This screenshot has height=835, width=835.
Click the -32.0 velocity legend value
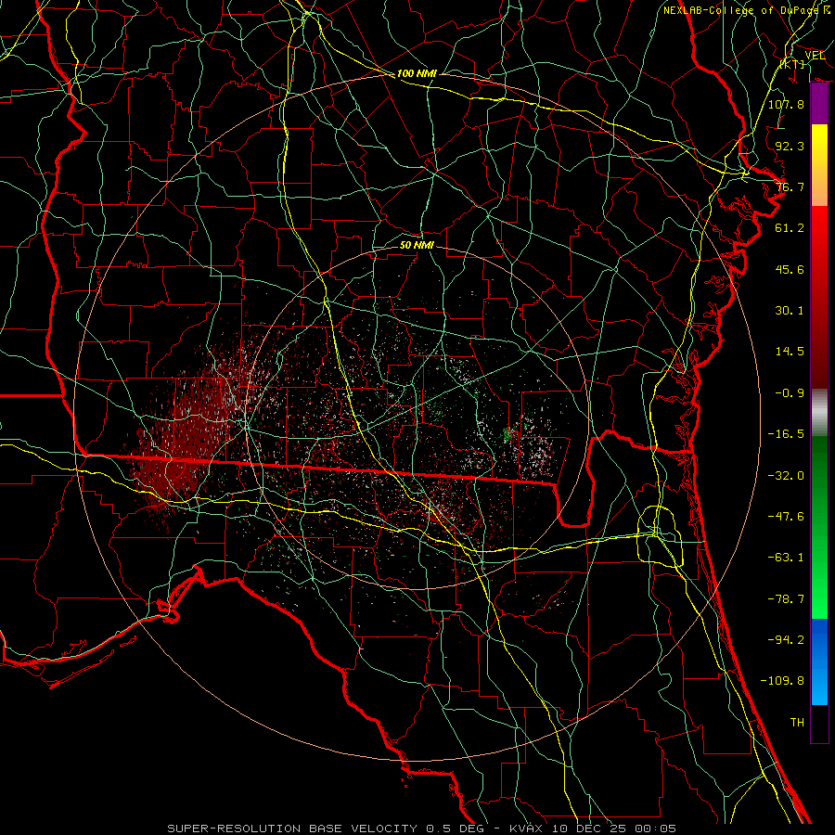coord(786,476)
